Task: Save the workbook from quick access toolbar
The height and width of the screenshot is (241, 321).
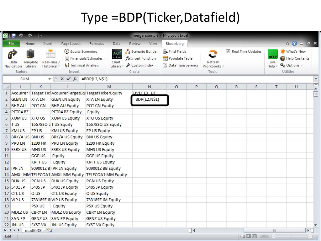Action: click(x=14, y=36)
